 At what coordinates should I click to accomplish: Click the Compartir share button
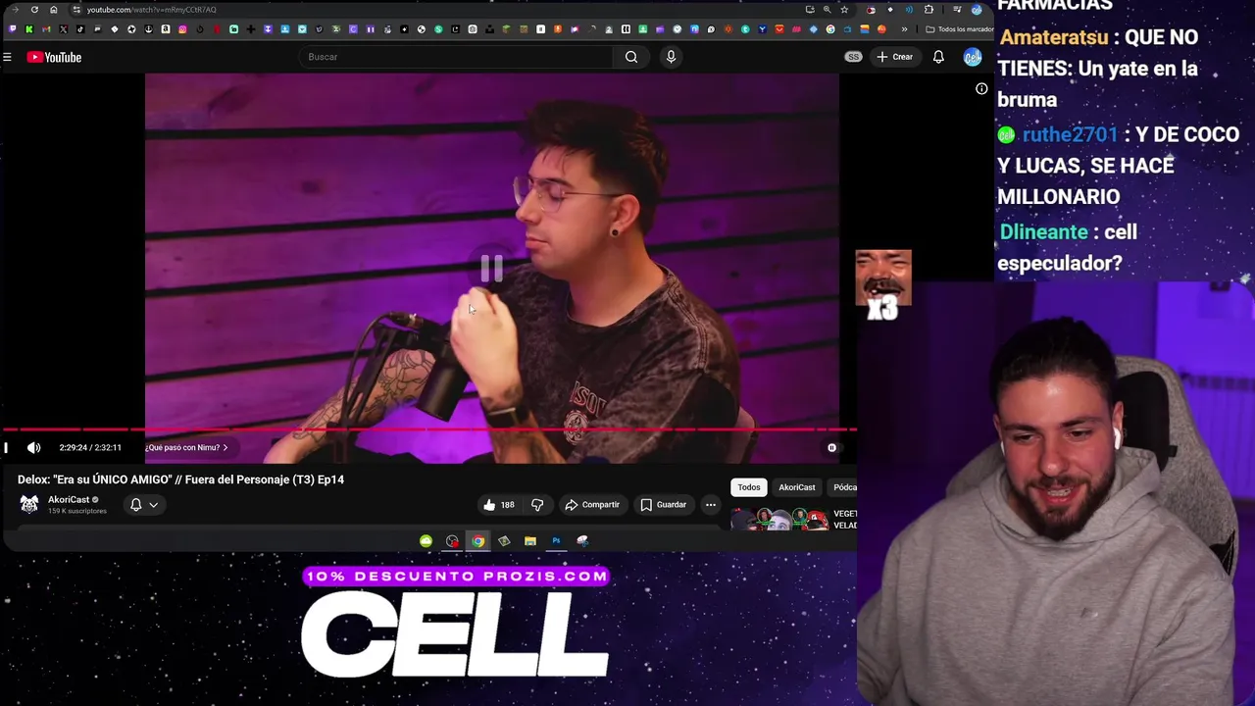[x=591, y=505]
